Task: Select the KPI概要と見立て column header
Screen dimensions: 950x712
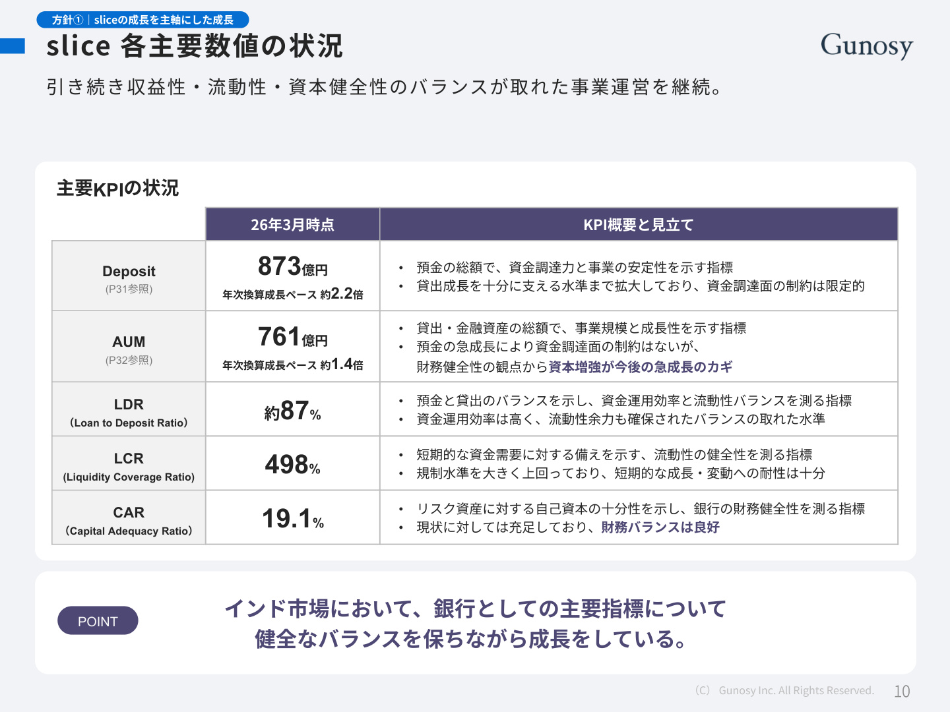Action: tap(639, 225)
